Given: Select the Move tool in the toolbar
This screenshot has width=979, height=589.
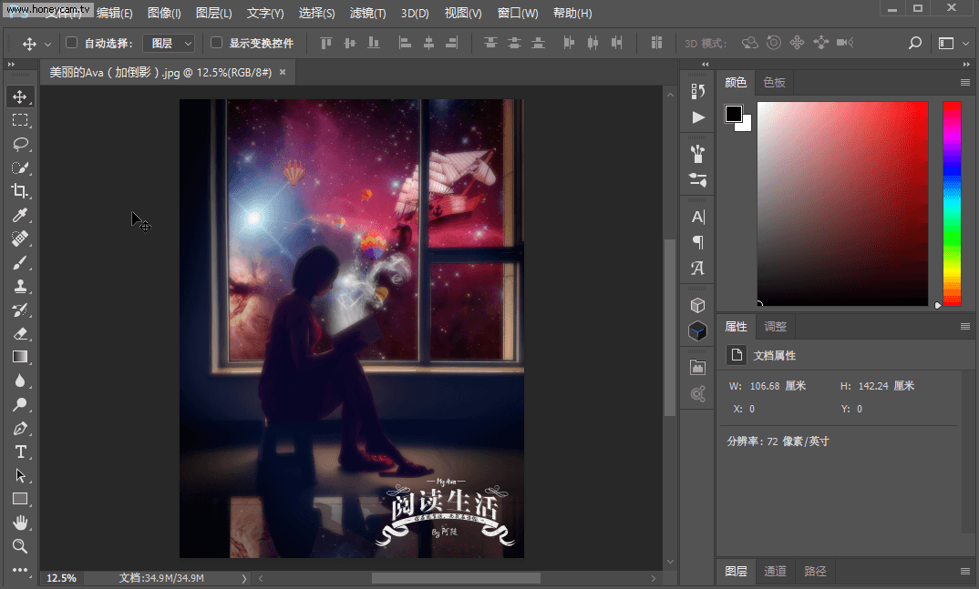Looking at the screenshot, I should tap(20, 96).
